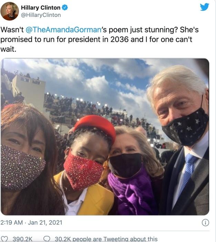Open Hillary Clinton's profile picture
Viewport: 216px width, 242px height.
tap(10, 11)
